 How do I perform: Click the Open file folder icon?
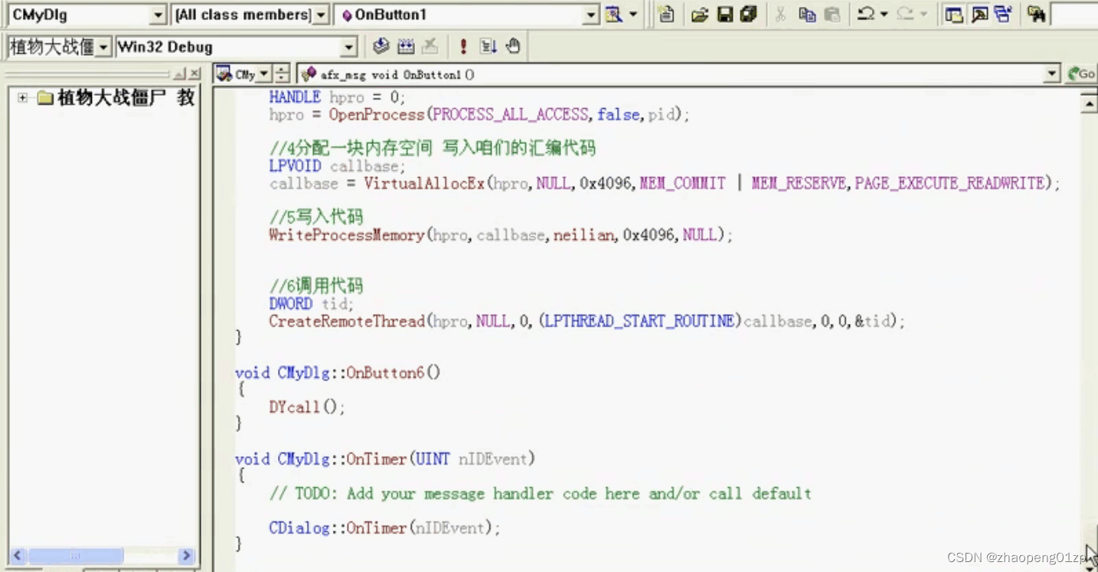(699, 15)
